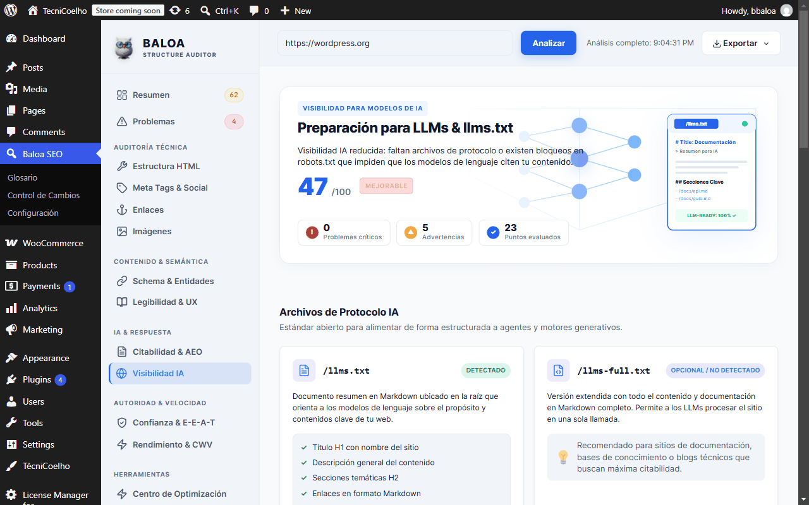Click the Análisis completo timestamp
The height and width of the screenshot is (505, 809).
[640, 43]
